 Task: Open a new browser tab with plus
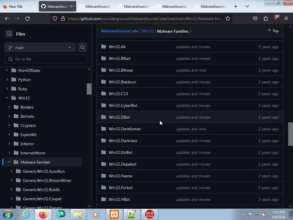tap(236, 7)
